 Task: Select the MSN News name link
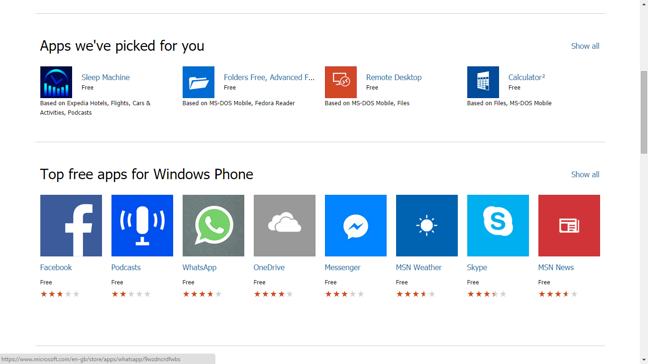pos(556,267)
